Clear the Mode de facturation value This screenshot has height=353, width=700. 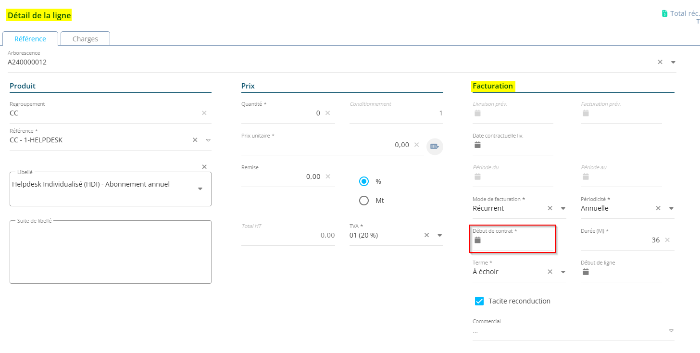coord(550,208)
